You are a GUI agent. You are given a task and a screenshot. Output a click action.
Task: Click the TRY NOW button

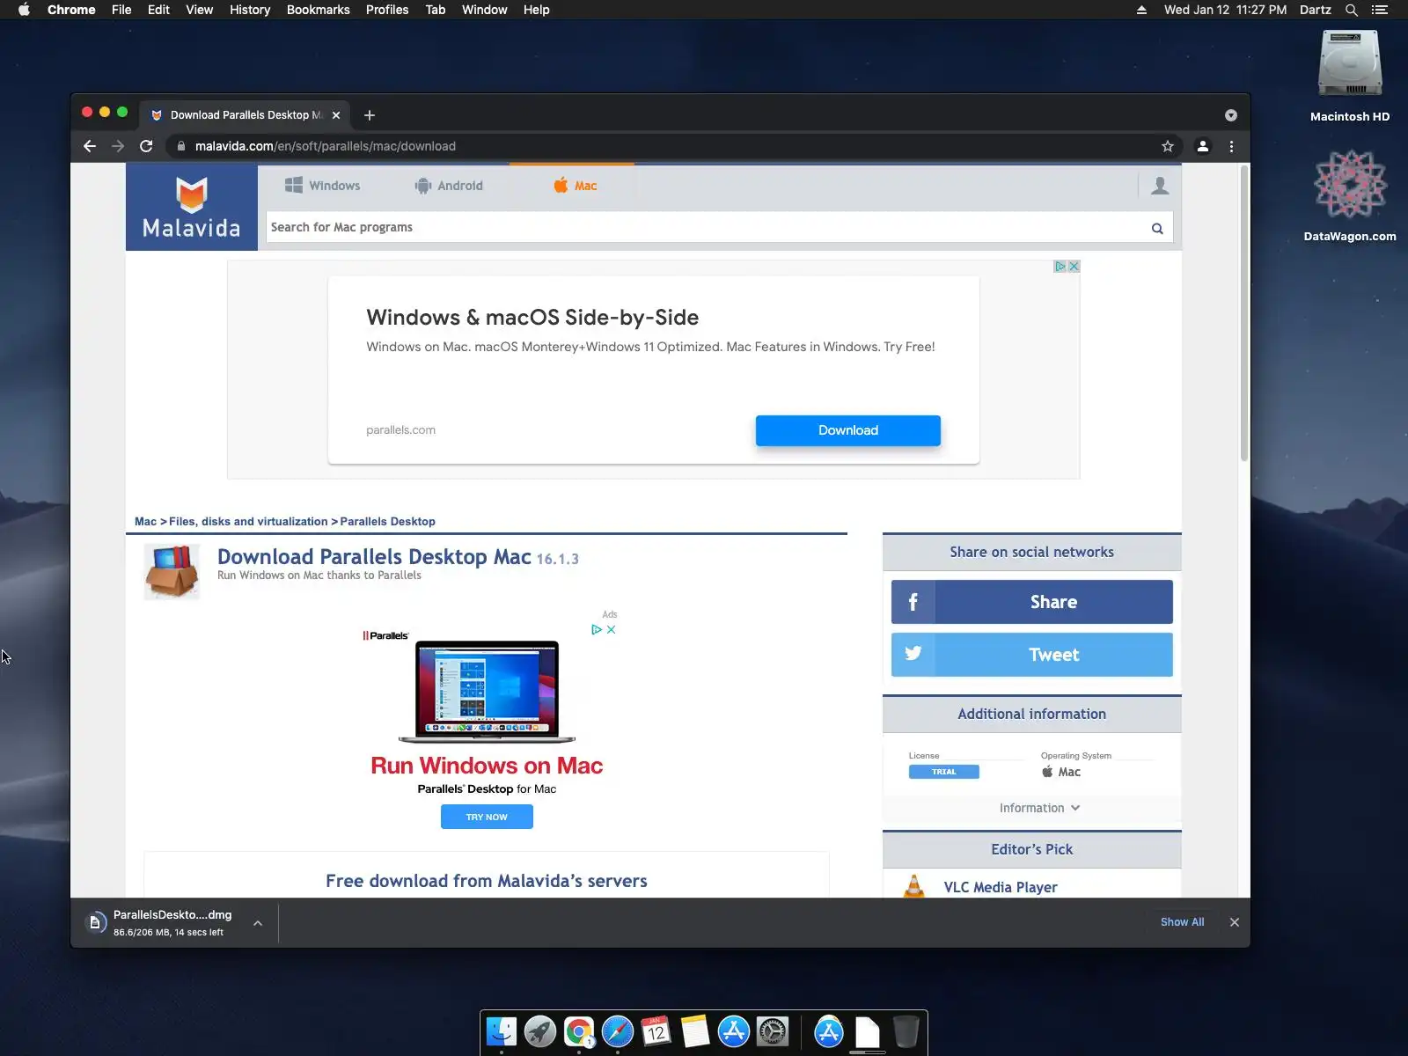point(487,818)
